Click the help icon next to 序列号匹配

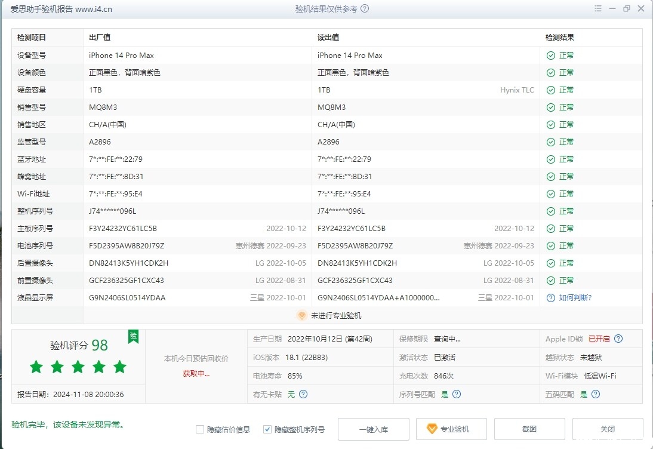[457, 394]
